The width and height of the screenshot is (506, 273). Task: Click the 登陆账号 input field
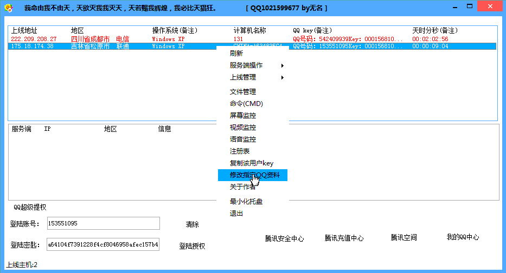click(103, 223)
